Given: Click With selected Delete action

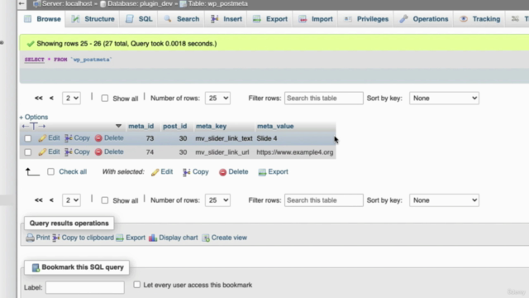Looking at the screenshot, I should tap(233, 171).
